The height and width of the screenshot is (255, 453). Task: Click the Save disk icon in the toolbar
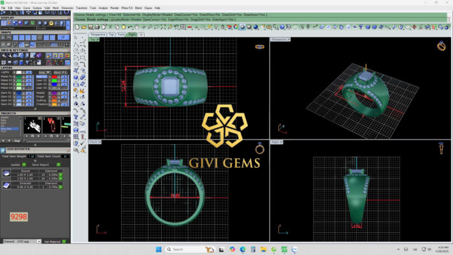[x=90, y=27]
